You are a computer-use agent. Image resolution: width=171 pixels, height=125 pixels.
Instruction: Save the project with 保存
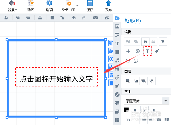pos(90,6)
